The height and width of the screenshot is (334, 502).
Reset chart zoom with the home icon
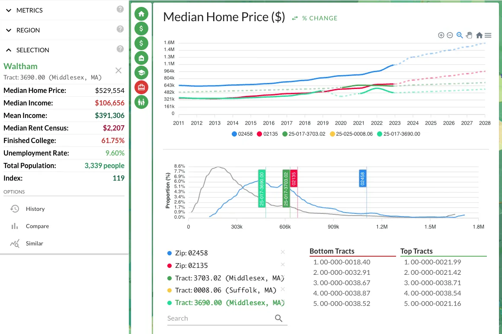click(x=479, y=35)
